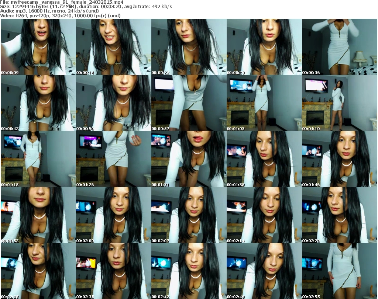Select the thumbnail timestamped 00:01:18
This screenshot has height=299, width=378.
point(38,159)
